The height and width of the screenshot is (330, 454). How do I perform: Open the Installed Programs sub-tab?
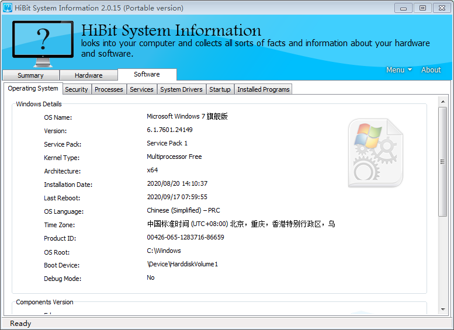[263, 89]
